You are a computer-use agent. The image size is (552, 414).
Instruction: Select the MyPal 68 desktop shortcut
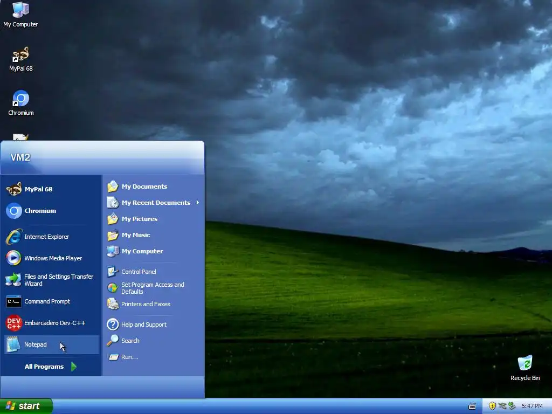point(21,59)
